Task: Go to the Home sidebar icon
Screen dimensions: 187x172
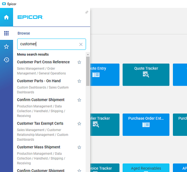Action: tap(6, 17)
